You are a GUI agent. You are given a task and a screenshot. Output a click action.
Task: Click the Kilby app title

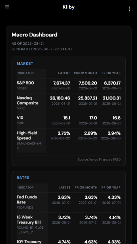[x=68, y=7]
